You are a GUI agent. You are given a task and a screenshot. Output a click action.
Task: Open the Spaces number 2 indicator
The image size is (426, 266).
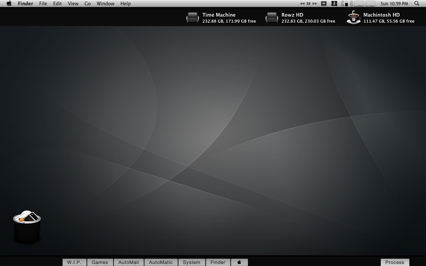(x=334, y=4)
